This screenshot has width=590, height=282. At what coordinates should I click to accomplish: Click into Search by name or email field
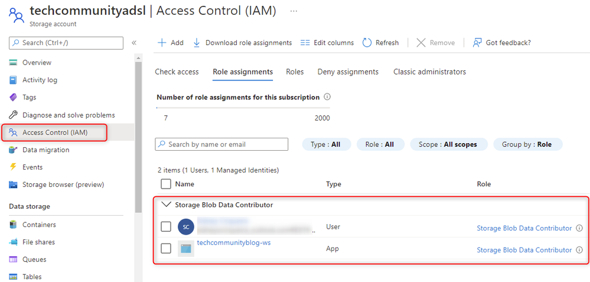(221, 144)
